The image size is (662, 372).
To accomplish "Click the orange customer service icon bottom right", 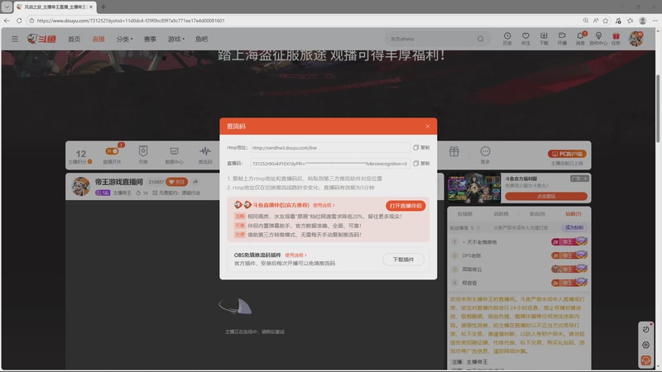I will pos(645,360).
